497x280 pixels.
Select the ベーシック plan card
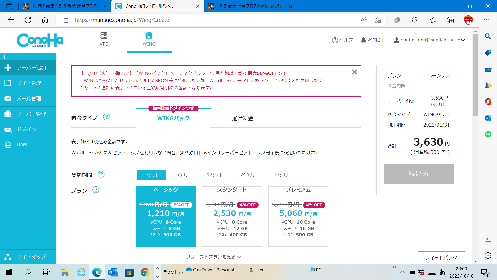(166, 216)
